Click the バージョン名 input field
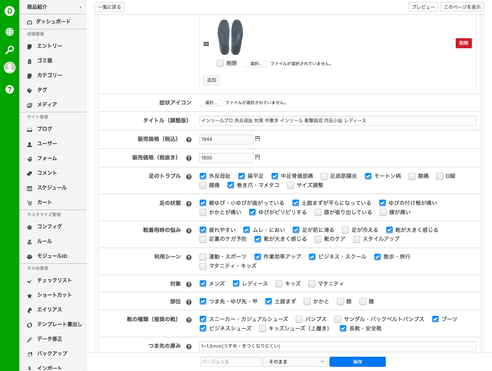492x371 pixels. pyautogui.click(x=231, y=362)
